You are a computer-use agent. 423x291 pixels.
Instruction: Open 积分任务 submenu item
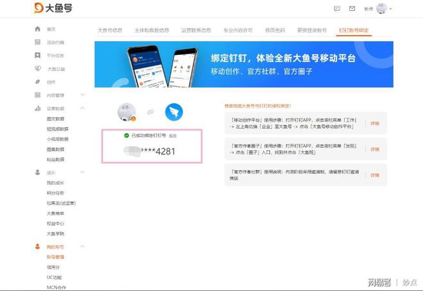pos(55,193)
